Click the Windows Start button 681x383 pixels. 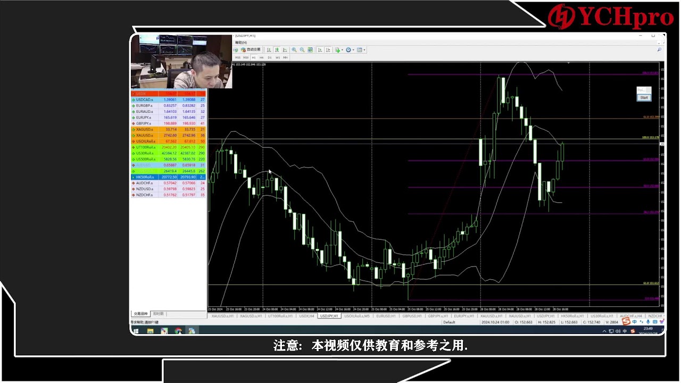tap(135, 331)
